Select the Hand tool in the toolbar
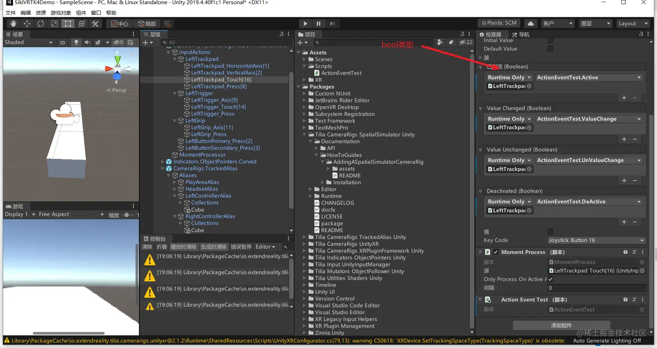Image resolution: width=657 pixels, height=348 pixels. click(x=13, y=23)
